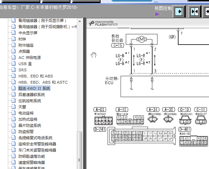The width and height of the screenshot is (209, 169).
Task: Select 免提蜂窝式电话系统 entry
Action: (35, 138)
